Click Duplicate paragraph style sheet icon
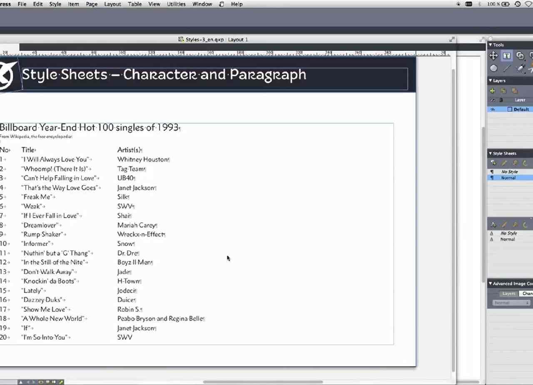The height and width of the screenshot is (385, 533). [x=515, y=163]
